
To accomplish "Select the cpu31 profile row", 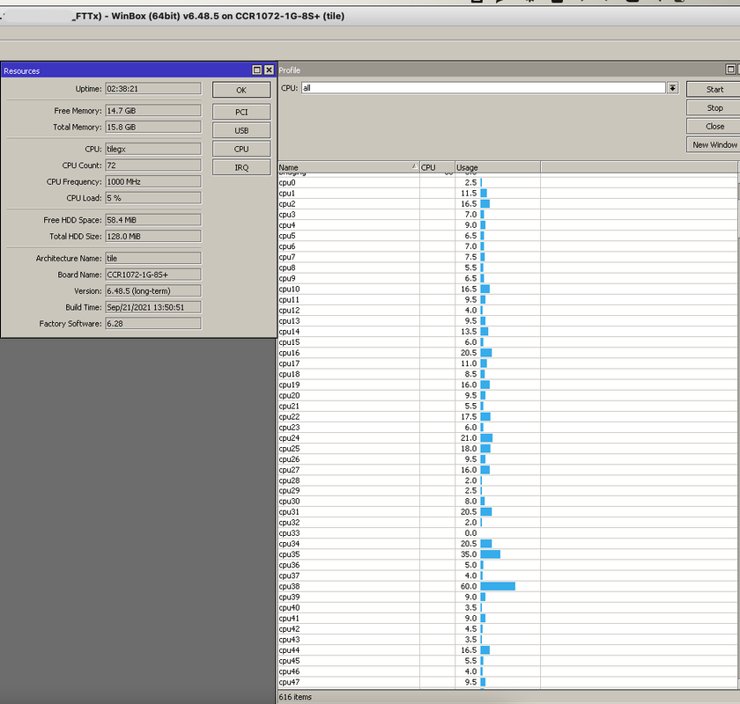I will 507,511.
